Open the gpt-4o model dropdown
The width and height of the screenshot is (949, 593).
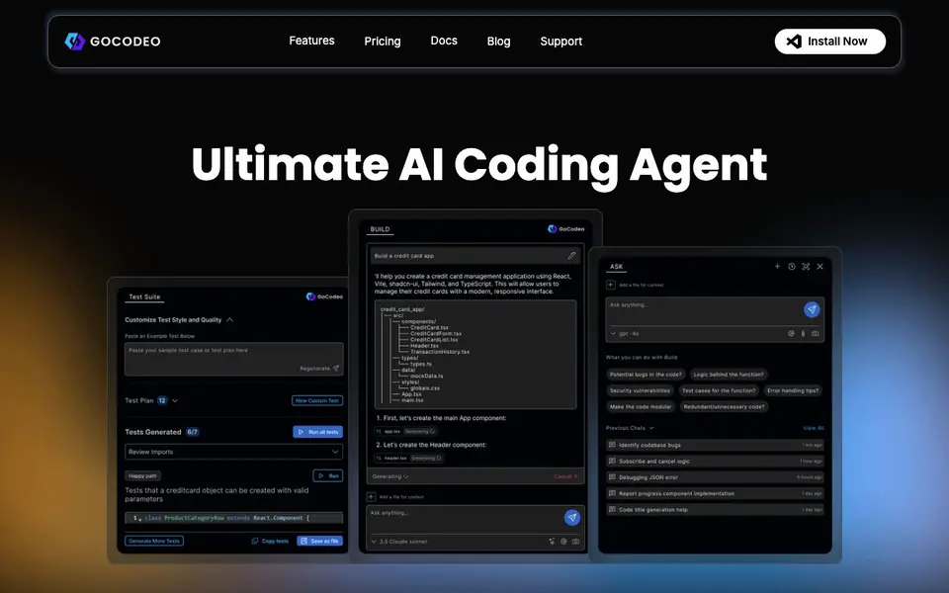coord(625,333)
